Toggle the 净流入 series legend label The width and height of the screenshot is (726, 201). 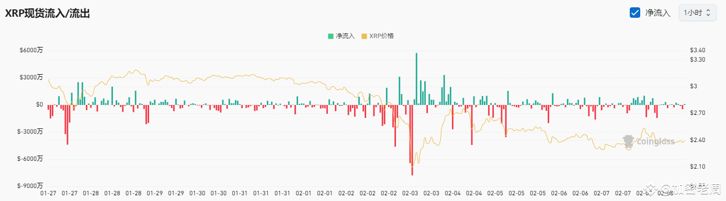coord(345,36)
